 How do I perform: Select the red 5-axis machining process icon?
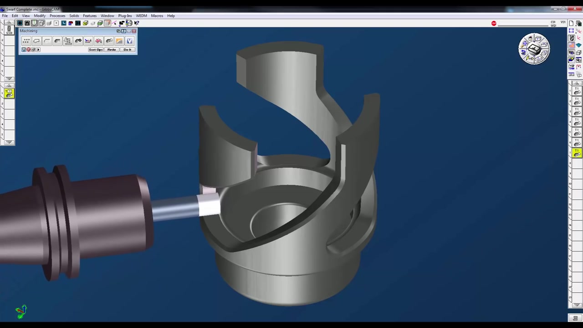click(99, 41)
